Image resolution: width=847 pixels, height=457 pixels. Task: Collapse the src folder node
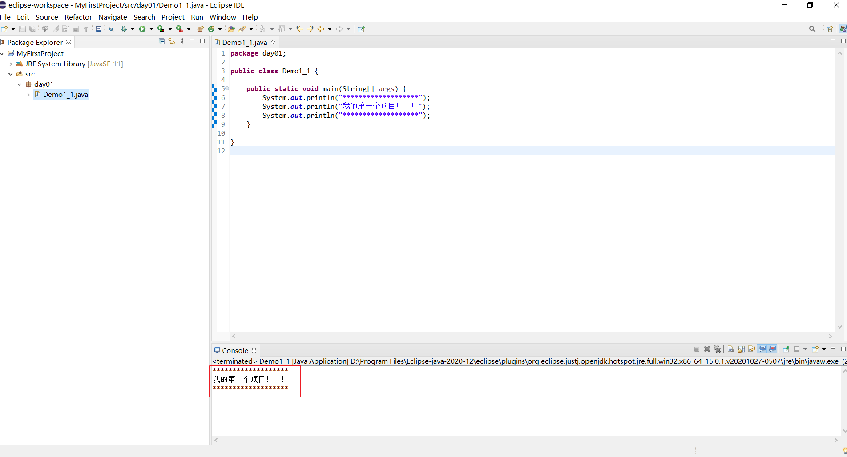point(11,74)
